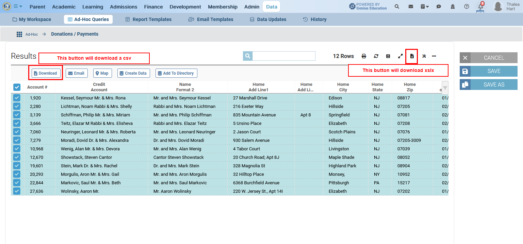Switch to My Workspace tab
The height and width of the screenshot is (244, 523).
[32, 19]
